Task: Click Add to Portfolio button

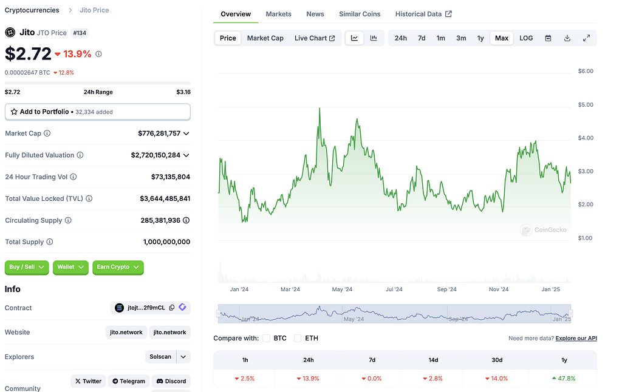Action: tap(97, 112)
